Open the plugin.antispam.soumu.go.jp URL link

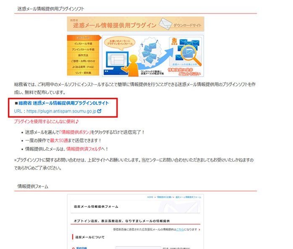click(61, 112)
